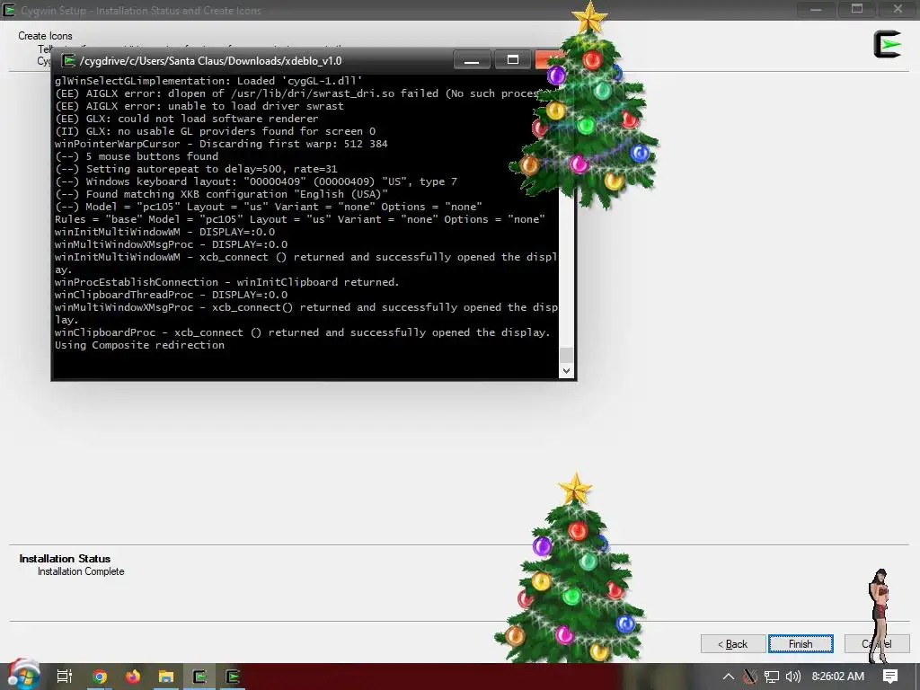The width and height of the screenshot is (920, 690).
Task: Click line 'Setting autorepeat to delay=500, rate=31'
Action: coord(196,169)
